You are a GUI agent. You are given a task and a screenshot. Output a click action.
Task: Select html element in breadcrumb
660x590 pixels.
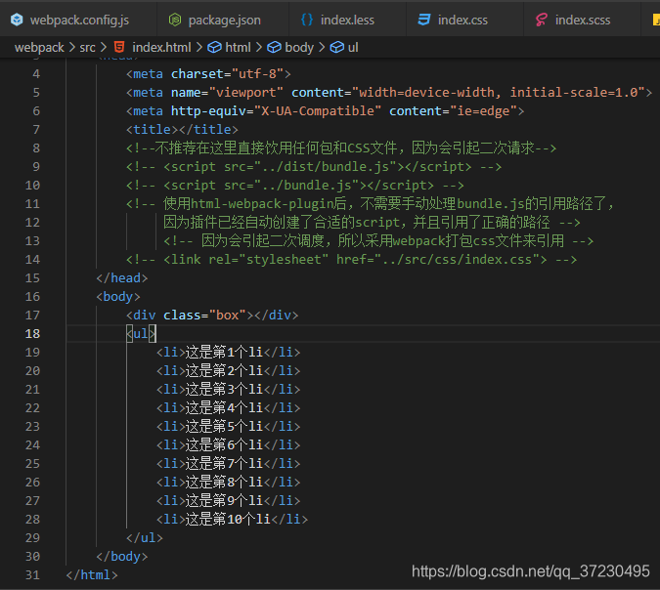pyautogui.click(x=238, y=47)
